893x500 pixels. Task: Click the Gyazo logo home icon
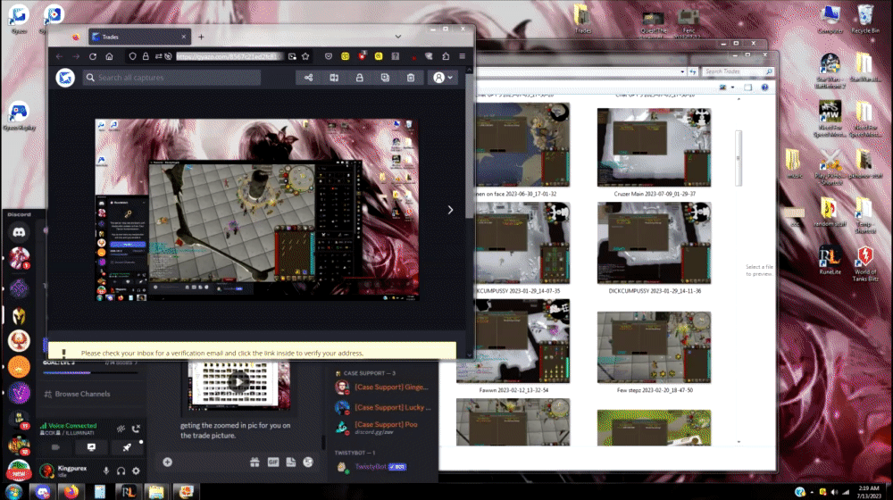point(65,78)
